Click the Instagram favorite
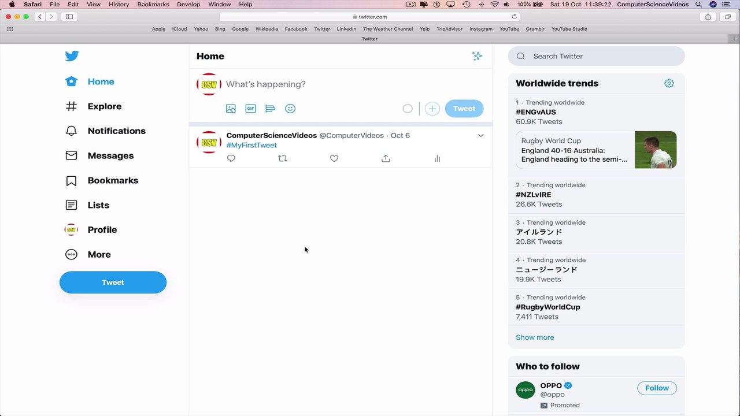The image size is (740, 416). 481,29
